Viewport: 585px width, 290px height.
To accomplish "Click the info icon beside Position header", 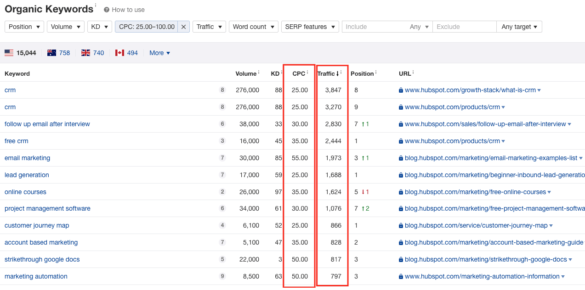I will pos(376,72).
